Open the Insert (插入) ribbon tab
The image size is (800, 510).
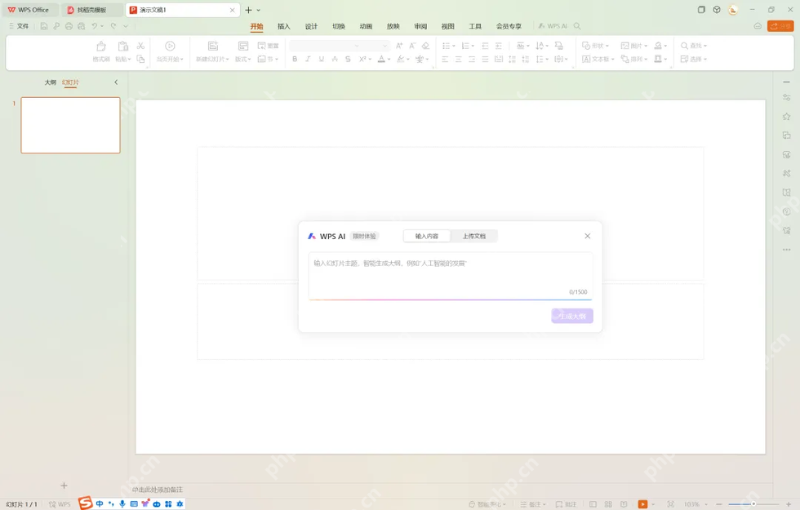point(284,26)
